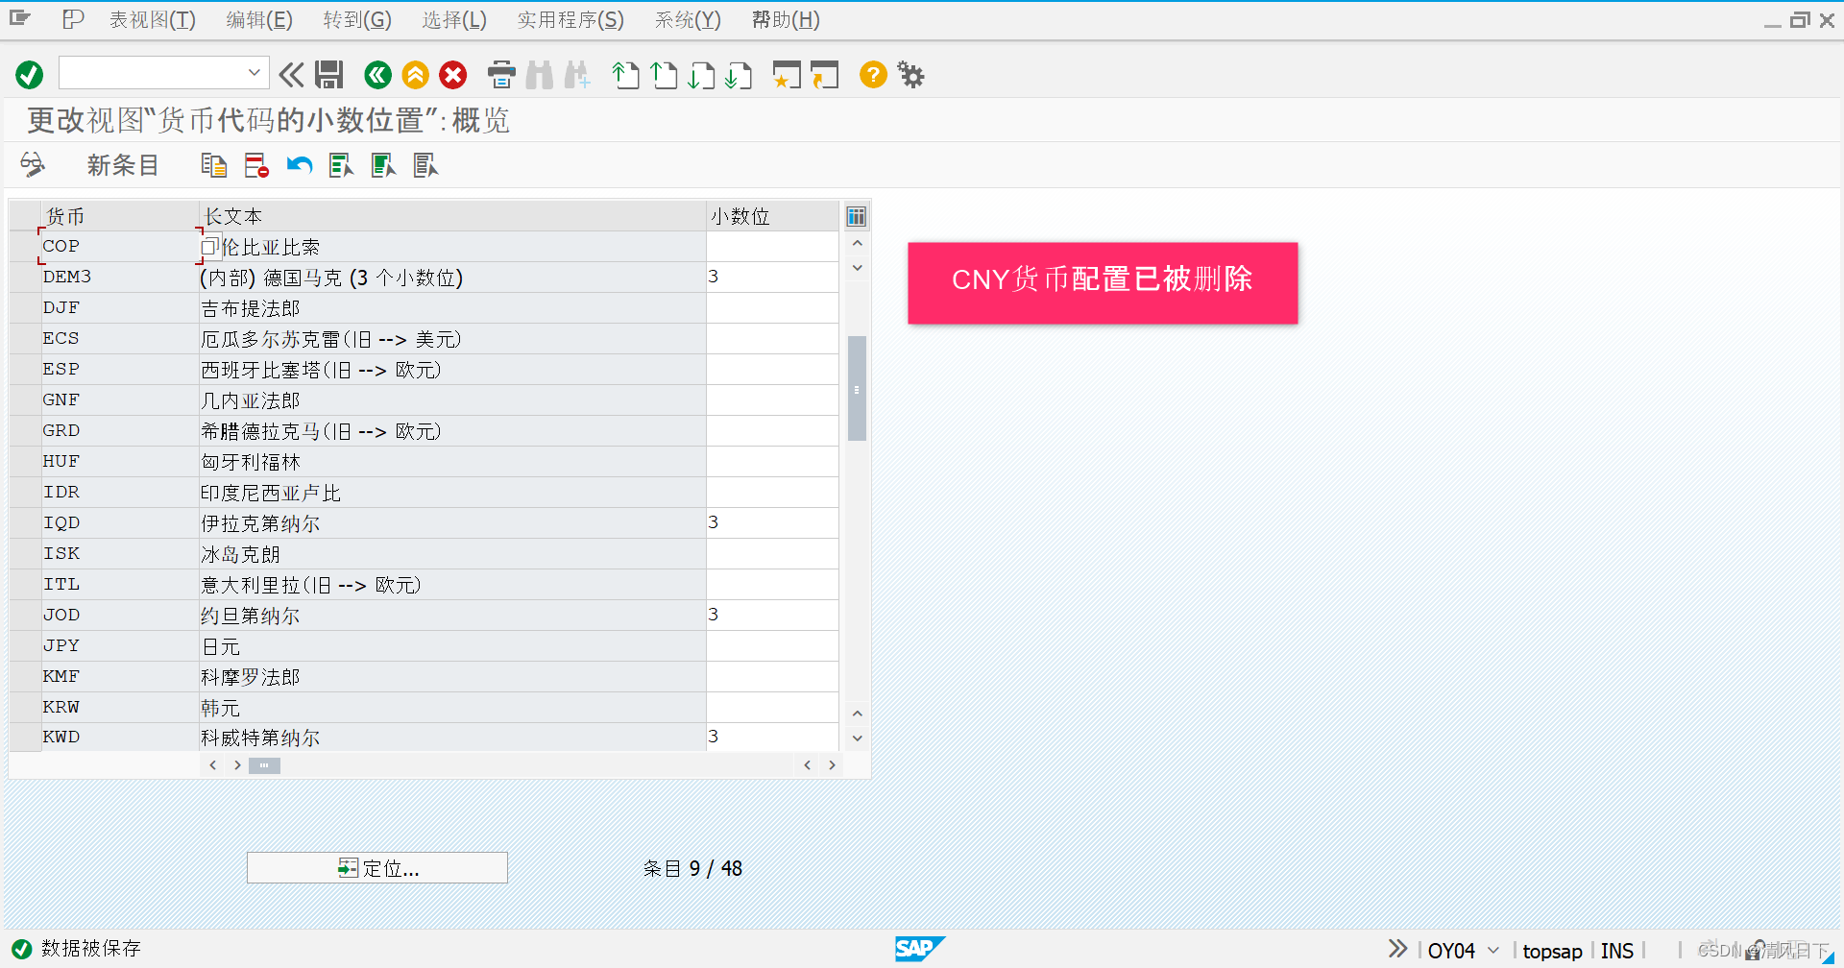The height and width of the screenshot is (968, 1844).
Task: Click the vertical scrollbar thumb of the table
Action: (x=857, y=388)
